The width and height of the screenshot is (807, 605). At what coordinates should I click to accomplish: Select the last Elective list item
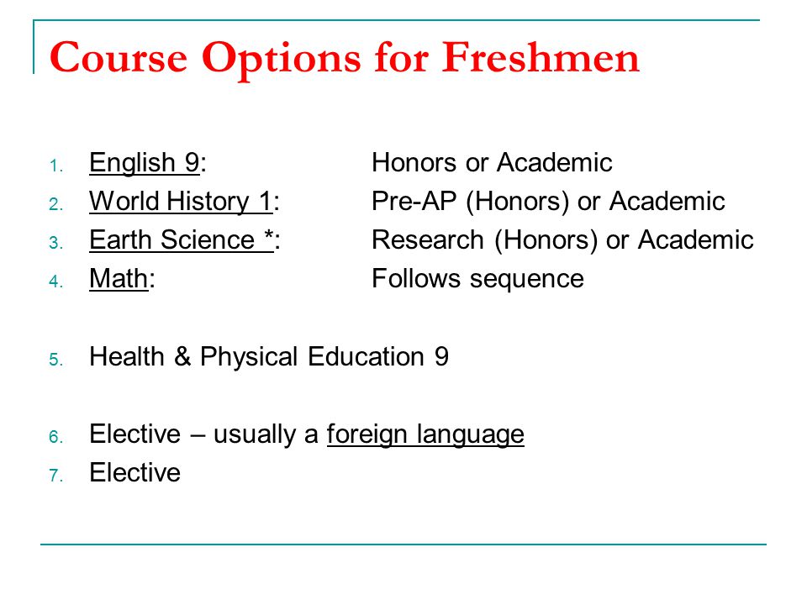click(134, 473)
